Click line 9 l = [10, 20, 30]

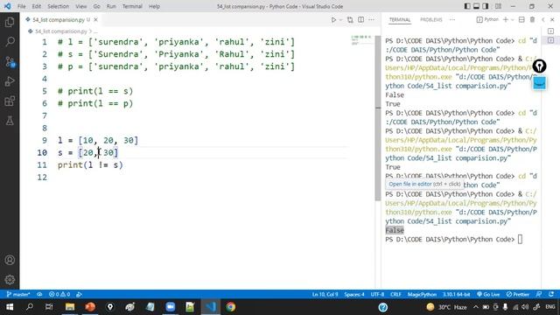(x=98, y=140)
